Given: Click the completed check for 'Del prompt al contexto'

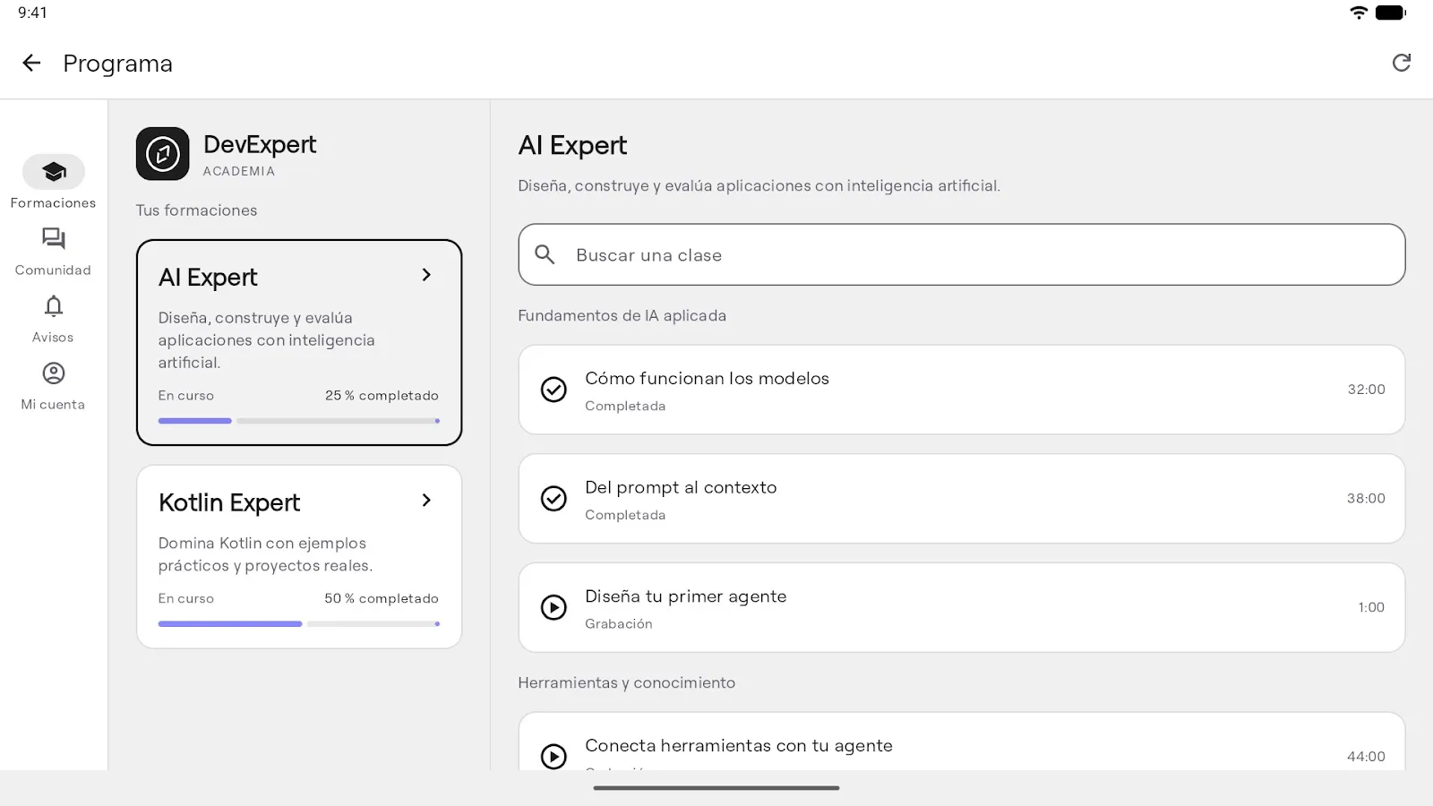Looking at the screenshot, I should point(553,499).
